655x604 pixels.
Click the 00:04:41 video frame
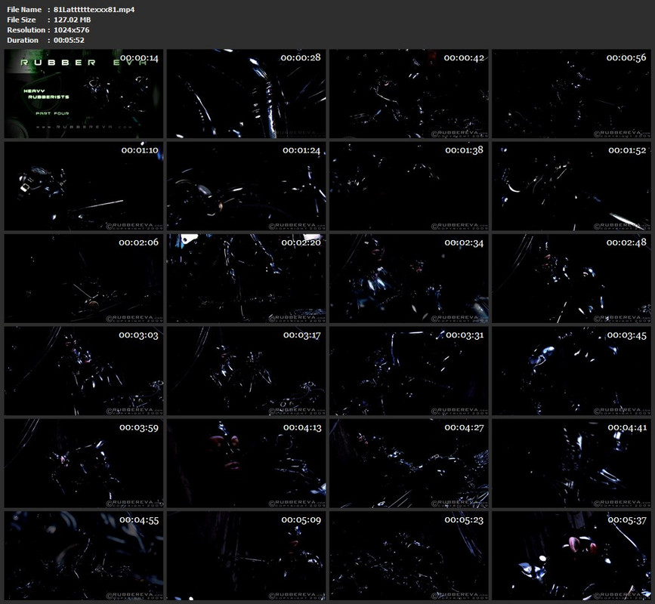(x=571, y=464)
